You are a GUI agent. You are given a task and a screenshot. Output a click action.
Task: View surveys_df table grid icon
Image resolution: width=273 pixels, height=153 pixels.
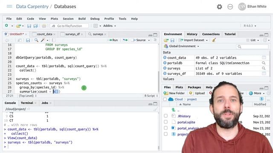pyautogui.click(x=264, y=74)
